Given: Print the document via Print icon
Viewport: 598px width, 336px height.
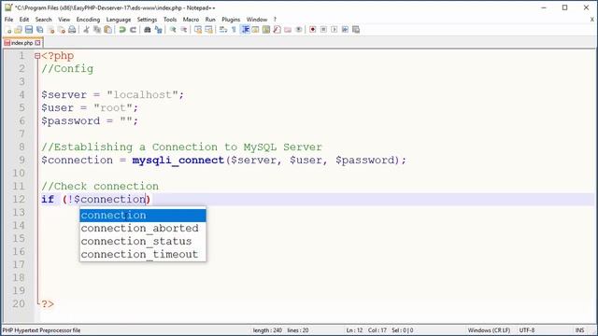Looking at the screenshot, I should [x=72, y=30].
